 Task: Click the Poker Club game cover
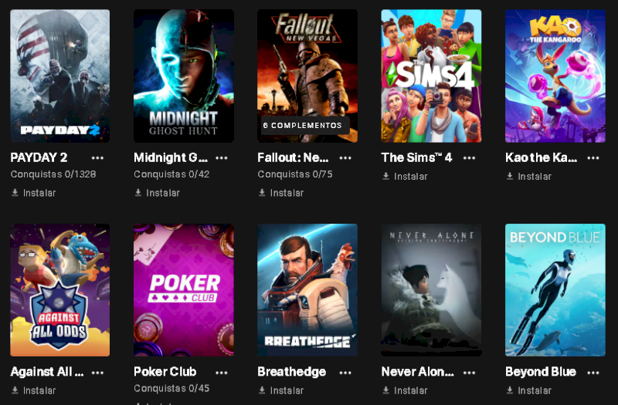point(184,290)
